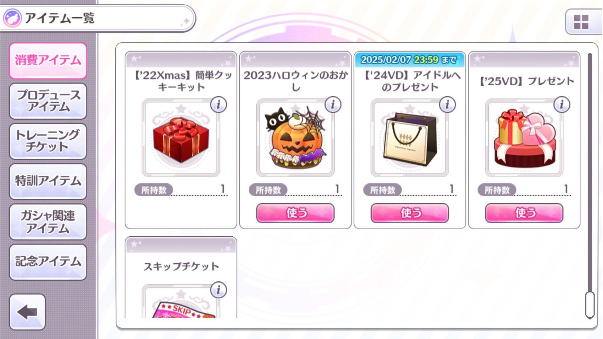
Task: Open the プロデュースアイテム tab
Action: 48,101
